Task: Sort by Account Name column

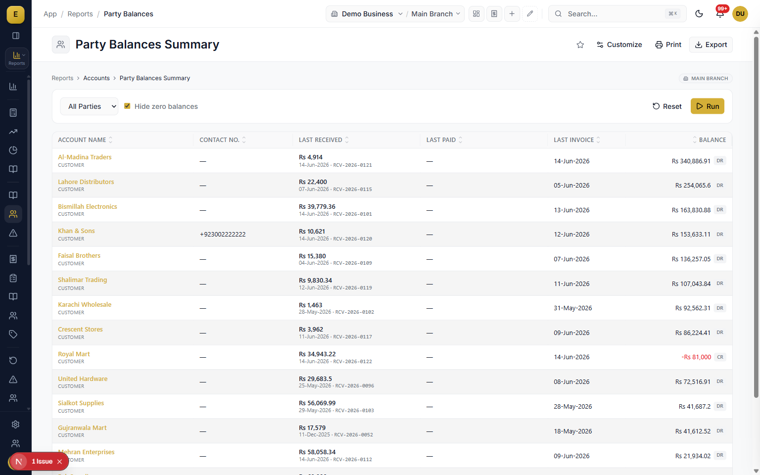Action: pyautogui.click(x=85, y=140)
